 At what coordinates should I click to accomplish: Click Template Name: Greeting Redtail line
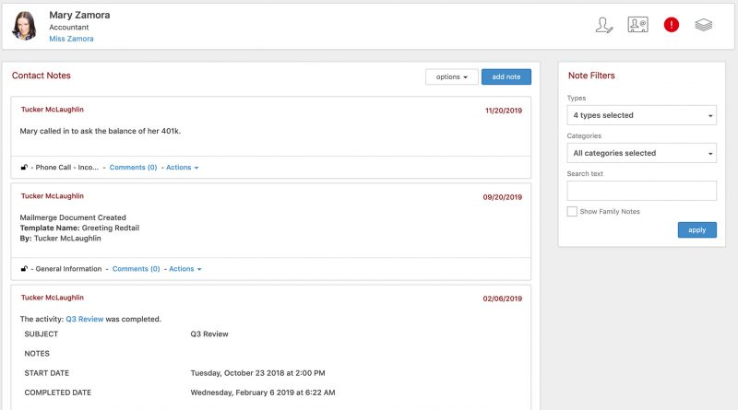point(79,228)
